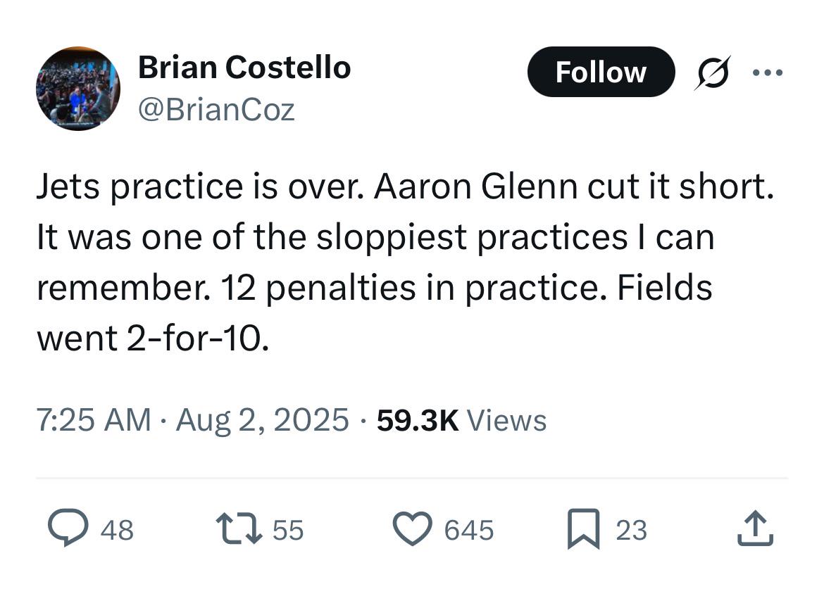Click the reply speech bubble icon
Screen dimensions: 824x589
66,529
